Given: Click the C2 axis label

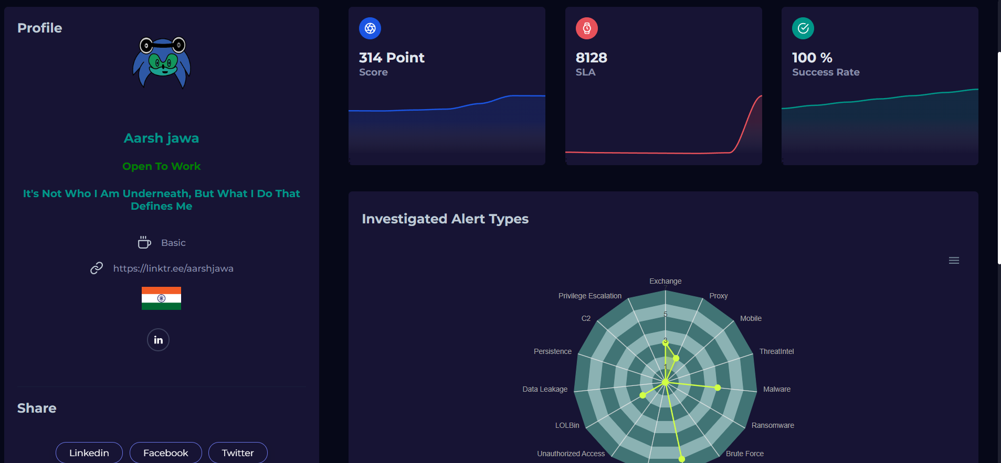Looking at the screenshot, I should [586, 318].
